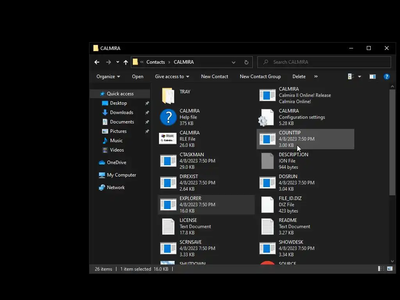400x300 pixels.
Task: Select the DIREXIST application icon
Action: pyautogui.click(x=168, y=183)
